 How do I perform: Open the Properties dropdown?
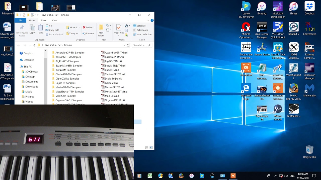click(x=119, y=35)
